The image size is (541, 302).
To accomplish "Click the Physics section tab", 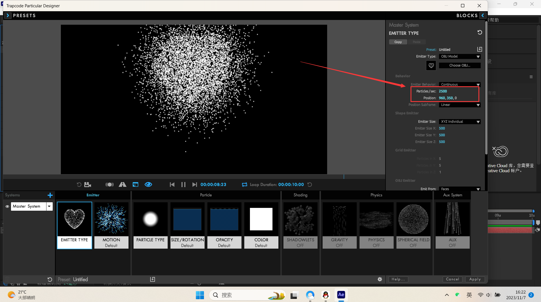I will point(376,195).
